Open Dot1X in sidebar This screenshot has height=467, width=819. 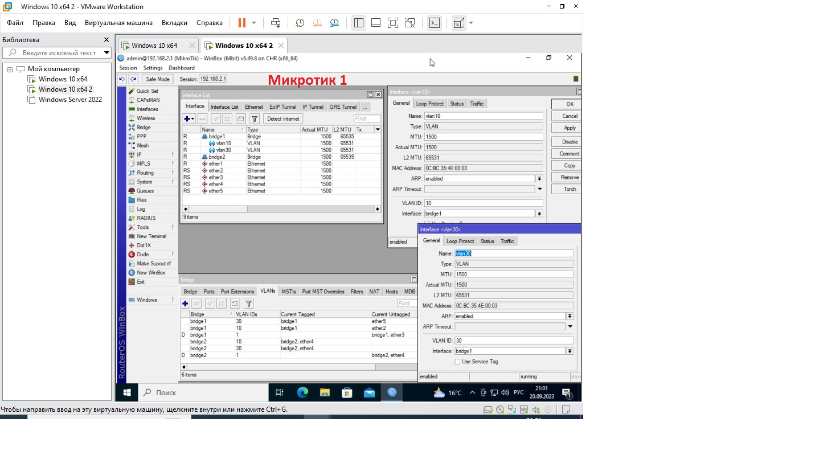pos(144,245)
